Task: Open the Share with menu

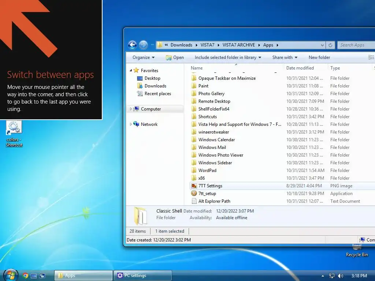Action: tap(285, 57)
